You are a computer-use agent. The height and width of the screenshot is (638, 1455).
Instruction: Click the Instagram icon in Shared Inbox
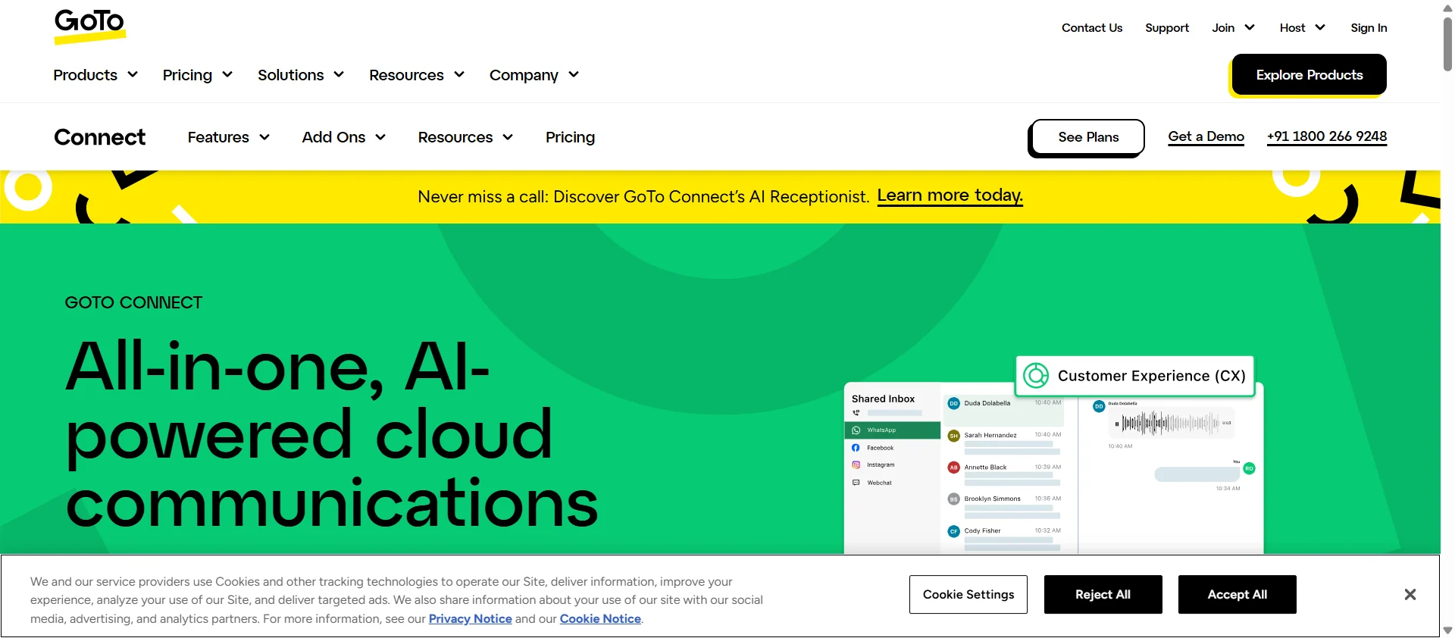[x=856, y=465]
